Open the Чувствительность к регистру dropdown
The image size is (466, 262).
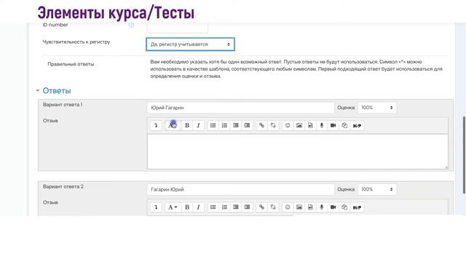pos(190,44)
